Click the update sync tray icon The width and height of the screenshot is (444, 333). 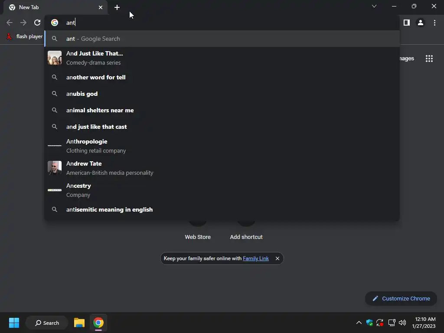380,323
